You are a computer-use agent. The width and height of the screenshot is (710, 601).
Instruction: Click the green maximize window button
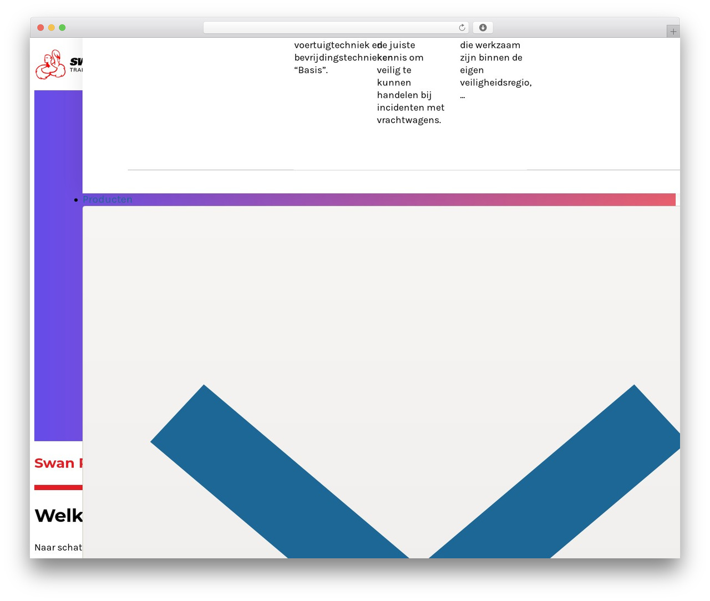point(62,28)
